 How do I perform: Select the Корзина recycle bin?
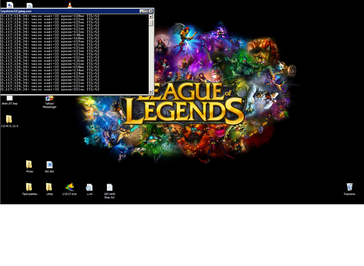point(349,189)
